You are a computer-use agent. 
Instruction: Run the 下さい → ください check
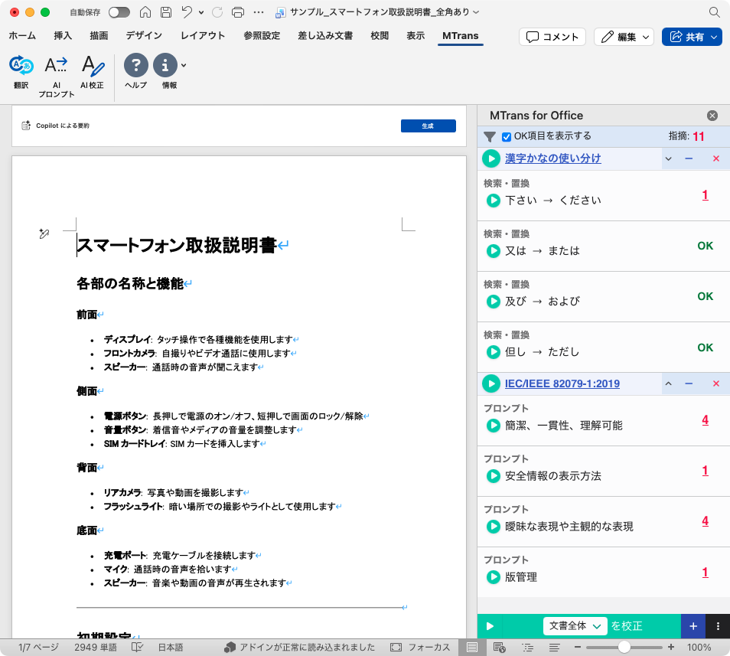pos(494,201)
